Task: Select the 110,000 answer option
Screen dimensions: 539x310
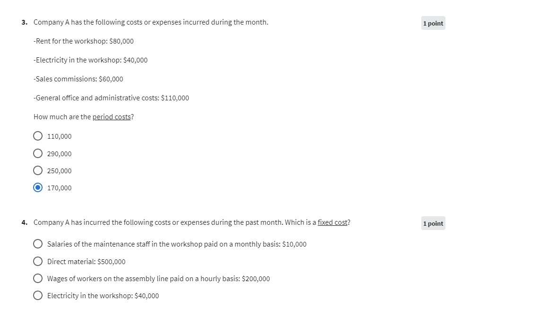Action: [x=38, y=136]
